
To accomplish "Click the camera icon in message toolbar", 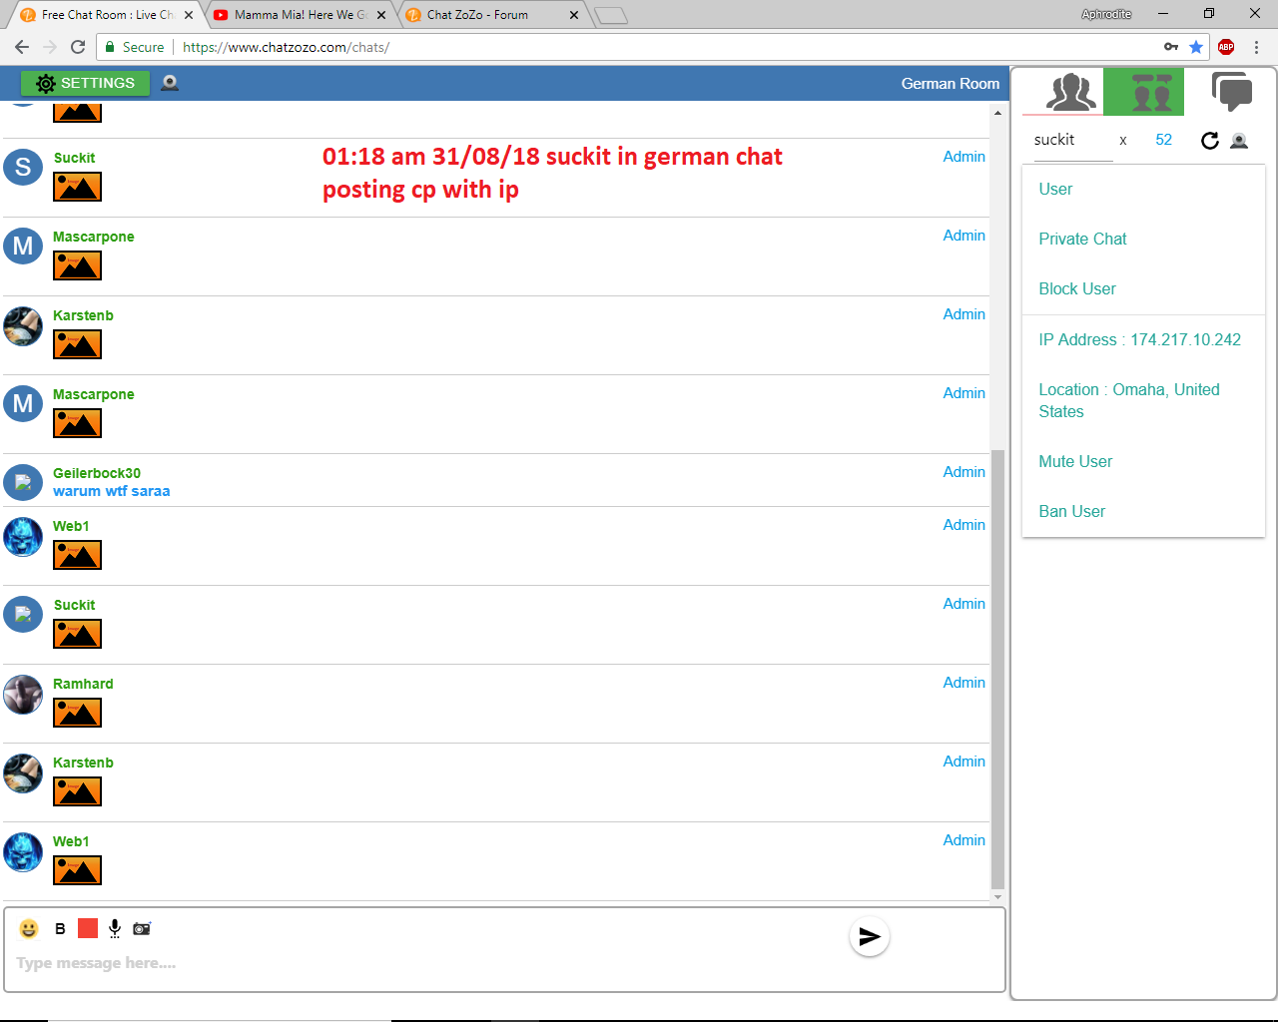I will (142, 929).
